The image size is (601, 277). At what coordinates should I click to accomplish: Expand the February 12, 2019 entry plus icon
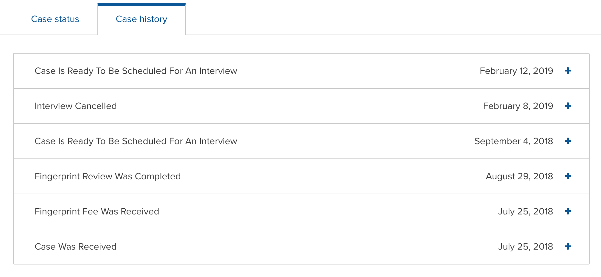coord(568,71)
